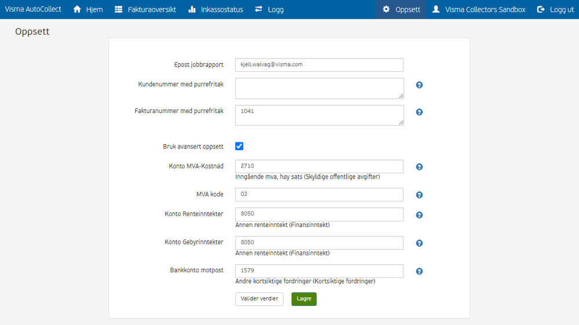Click the Visma AutoCollect brand link
This screenshot has width=579, height=325.
[x=33, y=9]
